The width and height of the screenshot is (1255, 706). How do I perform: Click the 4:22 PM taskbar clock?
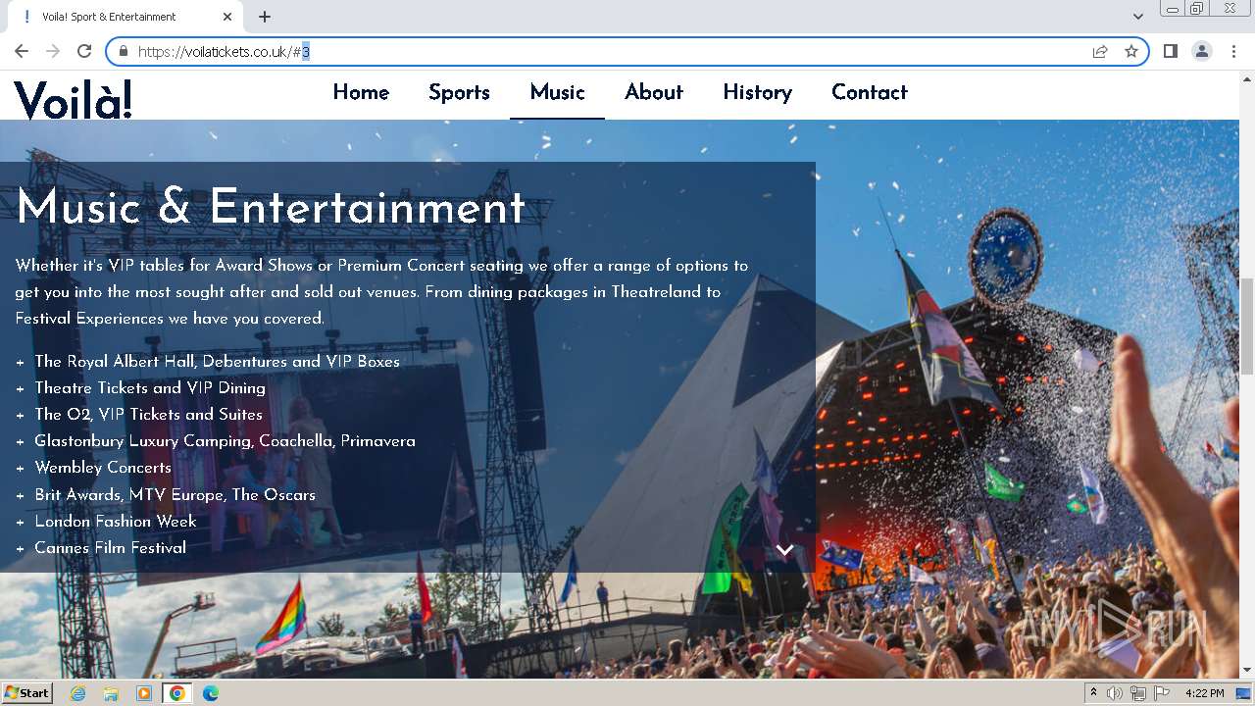[1205, 693]
